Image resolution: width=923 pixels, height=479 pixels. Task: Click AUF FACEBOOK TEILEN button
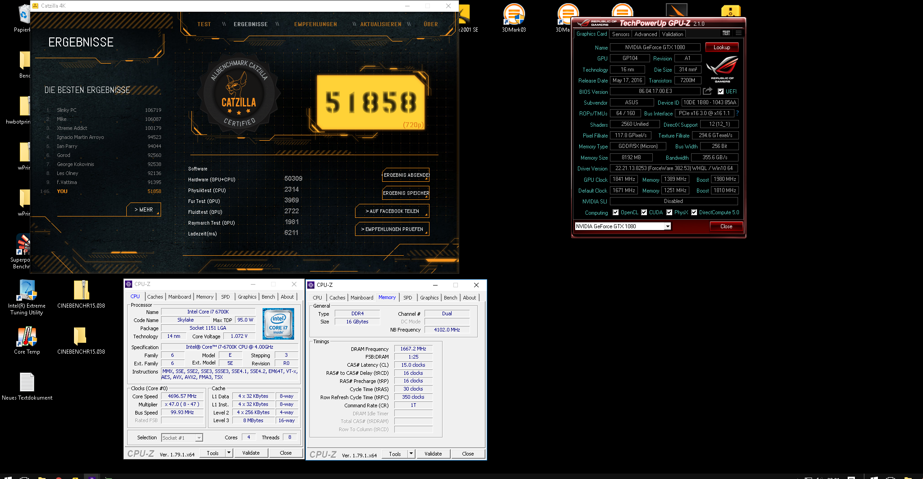pyautogui.click(x=392, y=211)
